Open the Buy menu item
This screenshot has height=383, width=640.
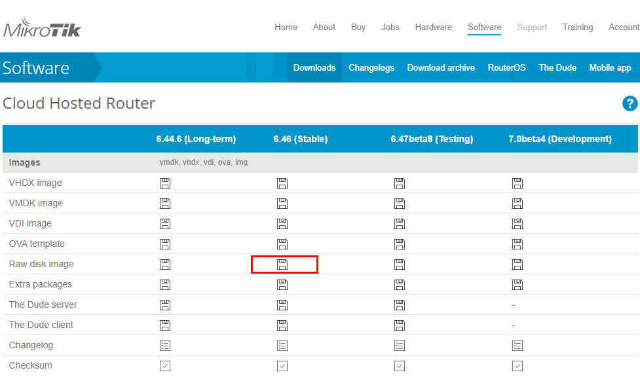tap(358, 27)
